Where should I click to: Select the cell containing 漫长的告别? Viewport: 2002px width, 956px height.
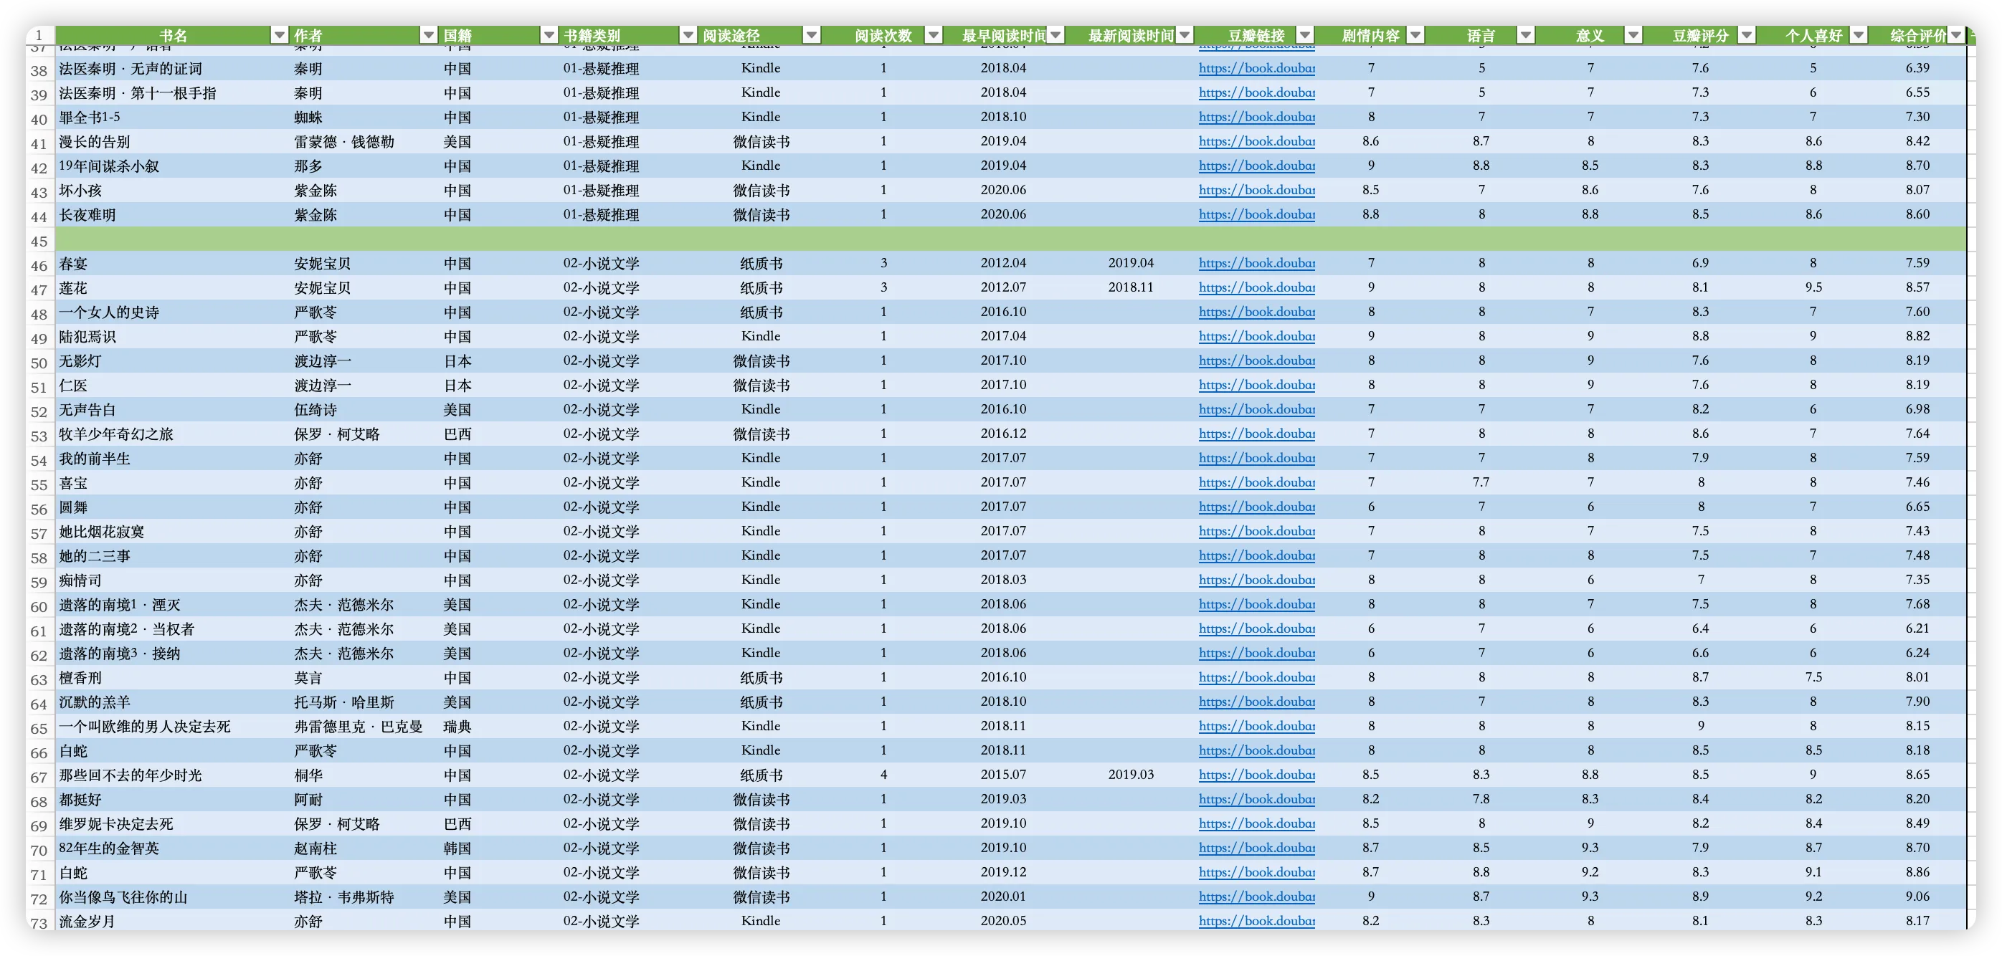click(x=95, y=142)
